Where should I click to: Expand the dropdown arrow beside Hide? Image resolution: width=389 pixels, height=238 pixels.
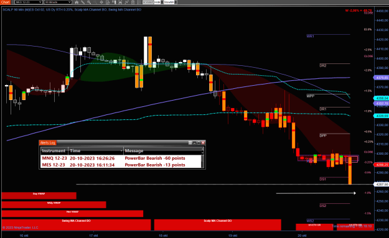[x=162, y=2]
